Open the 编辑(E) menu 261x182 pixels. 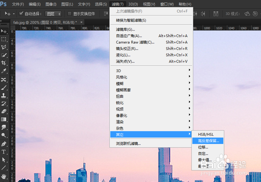35,4
